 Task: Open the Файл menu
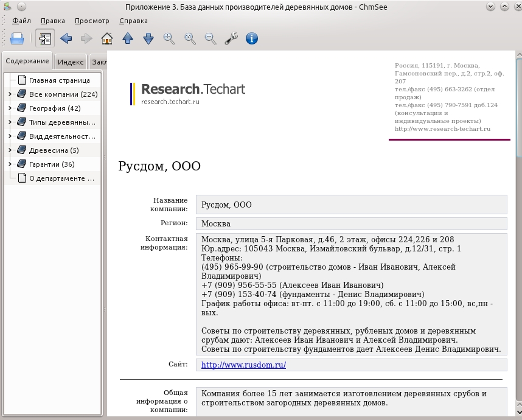pos(21,21)
